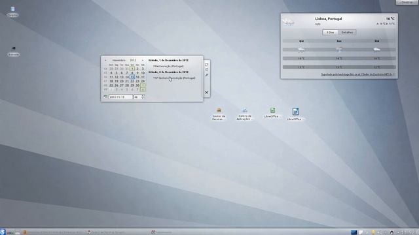Select day 20 in the calendar
The height and width of the screenshot is (235, 419).
tap(122, 81)
